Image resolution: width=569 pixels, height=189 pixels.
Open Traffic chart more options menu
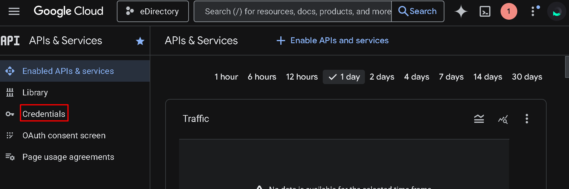coord(527,119)
